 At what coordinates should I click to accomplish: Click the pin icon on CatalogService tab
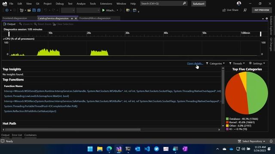(x=72, y=18)
